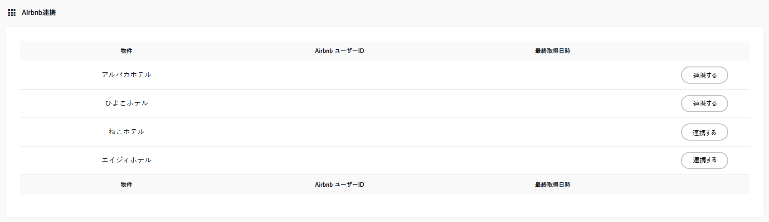This screenshot has height=222, width=769.
Task: Select the ひよこホテル property name
Action: pyautogui.click(x=127, y=104)
